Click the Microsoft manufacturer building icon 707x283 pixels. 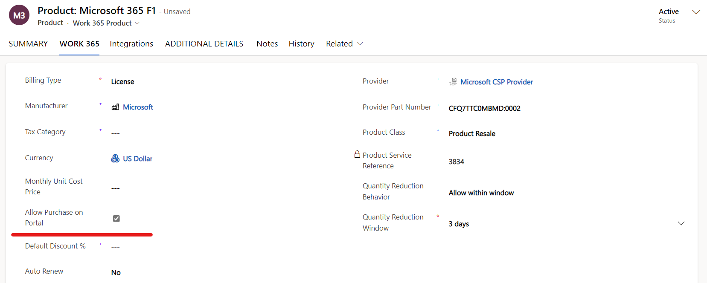[x=115, y=107]
